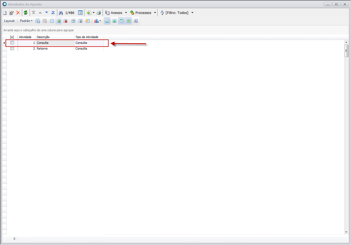Click the scrollbar down arrow

coord(347,232)
